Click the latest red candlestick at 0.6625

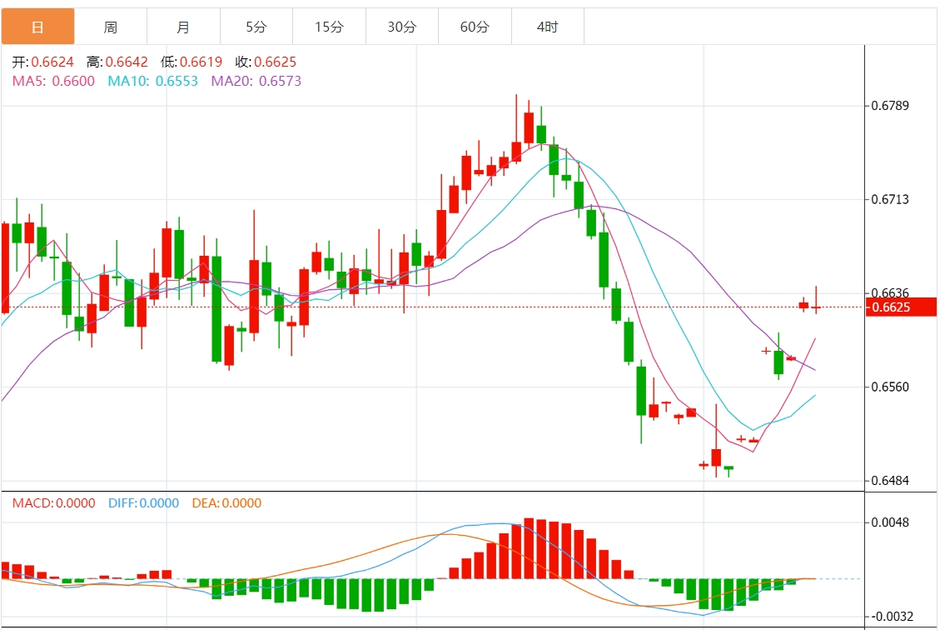click(x=816, y=307)
